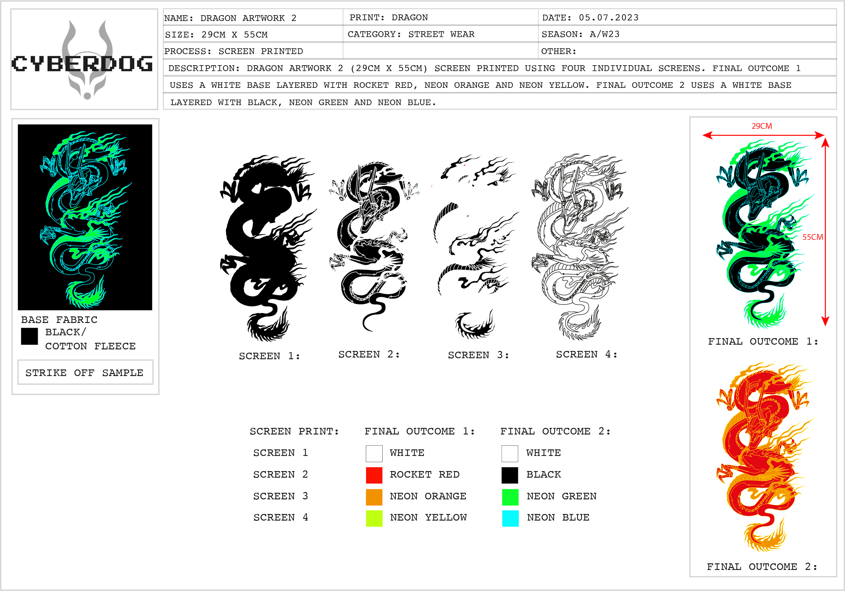The height and width of the screenshot is (591, 845).
Task: Click the 'NAME: DRAGON ARTWORK 2' field
Action: 253,17
